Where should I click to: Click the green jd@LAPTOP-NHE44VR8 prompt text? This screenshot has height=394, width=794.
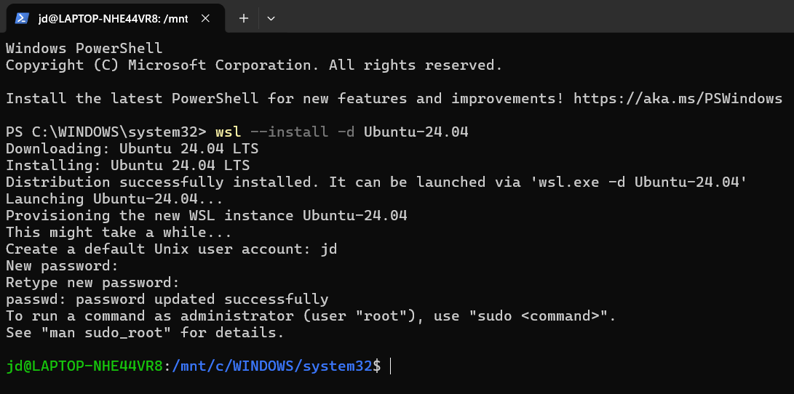(x=84, y=366)
